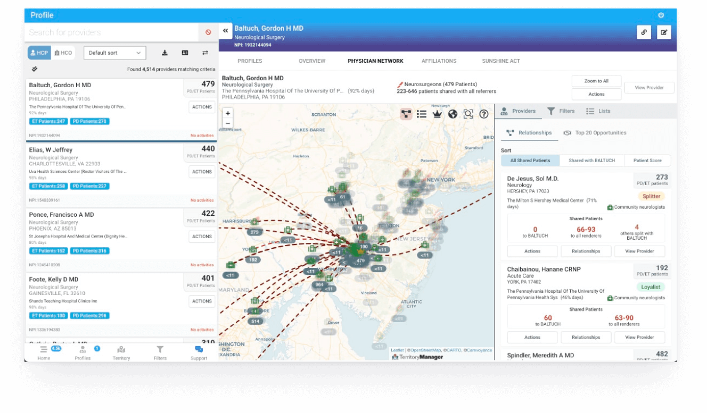Clear the provider search with the red icon
This screenshot has height=413, width=707.
[208, 32]
